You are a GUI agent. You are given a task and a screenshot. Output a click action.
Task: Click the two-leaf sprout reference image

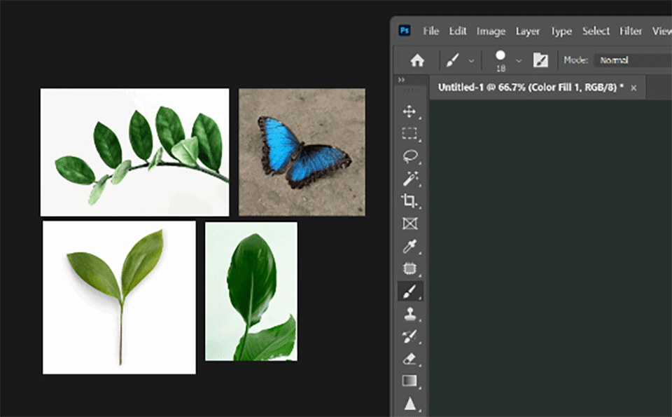119,297
